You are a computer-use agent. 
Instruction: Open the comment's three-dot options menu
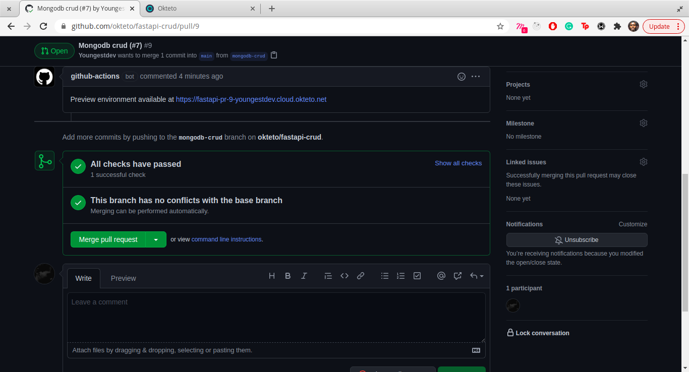tap(476, 77)
